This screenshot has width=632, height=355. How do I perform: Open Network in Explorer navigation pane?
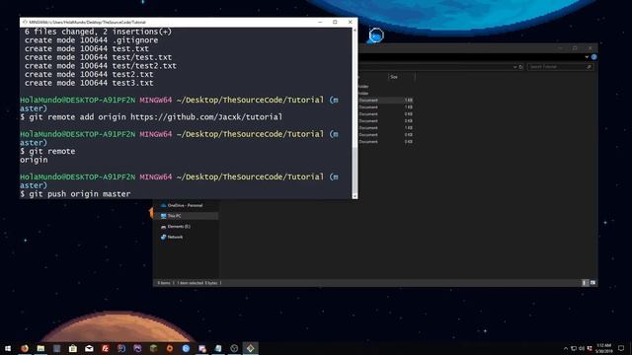click(x=172, y=237)
